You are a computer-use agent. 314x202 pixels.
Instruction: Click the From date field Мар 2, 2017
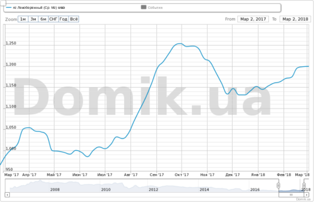[253, 19]
